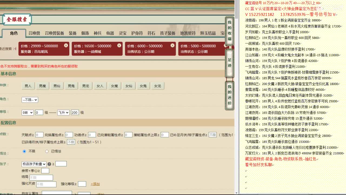
Task: Open the 极品孩子数量 help question icon
Action: (49, 164)
